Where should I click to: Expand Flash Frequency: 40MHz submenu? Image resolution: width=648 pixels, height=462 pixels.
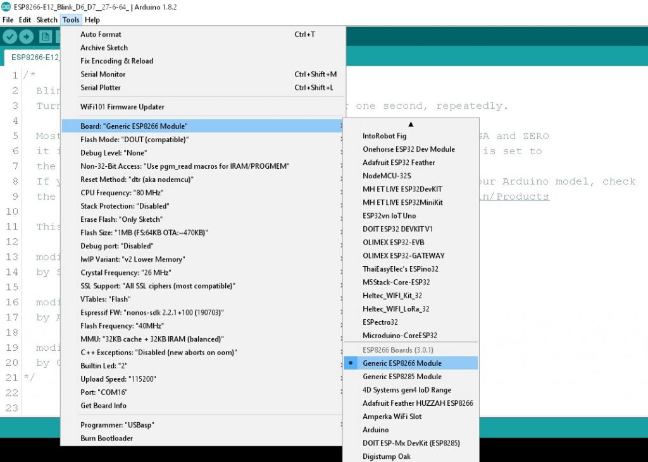point(202,325)
